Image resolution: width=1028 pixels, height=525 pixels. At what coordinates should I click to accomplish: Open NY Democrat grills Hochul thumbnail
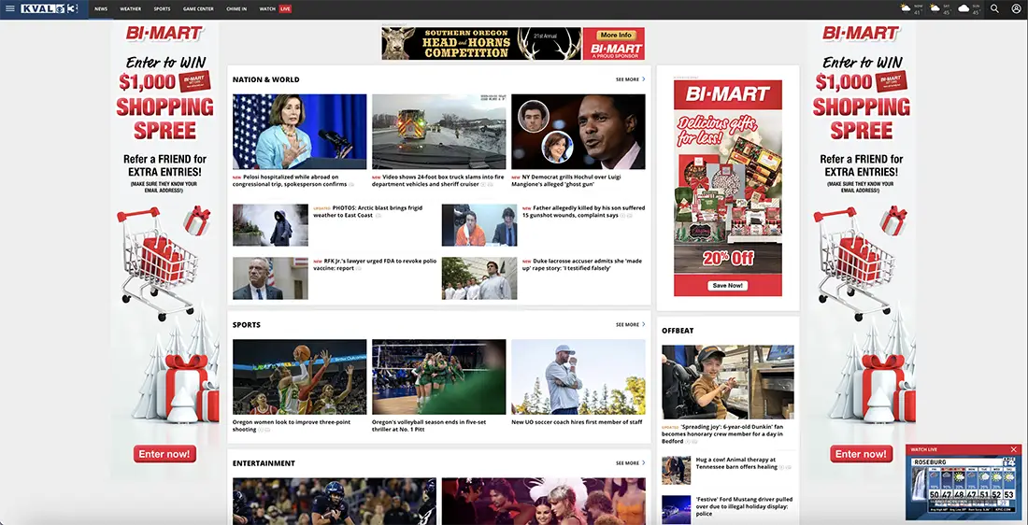pos(578,132)
